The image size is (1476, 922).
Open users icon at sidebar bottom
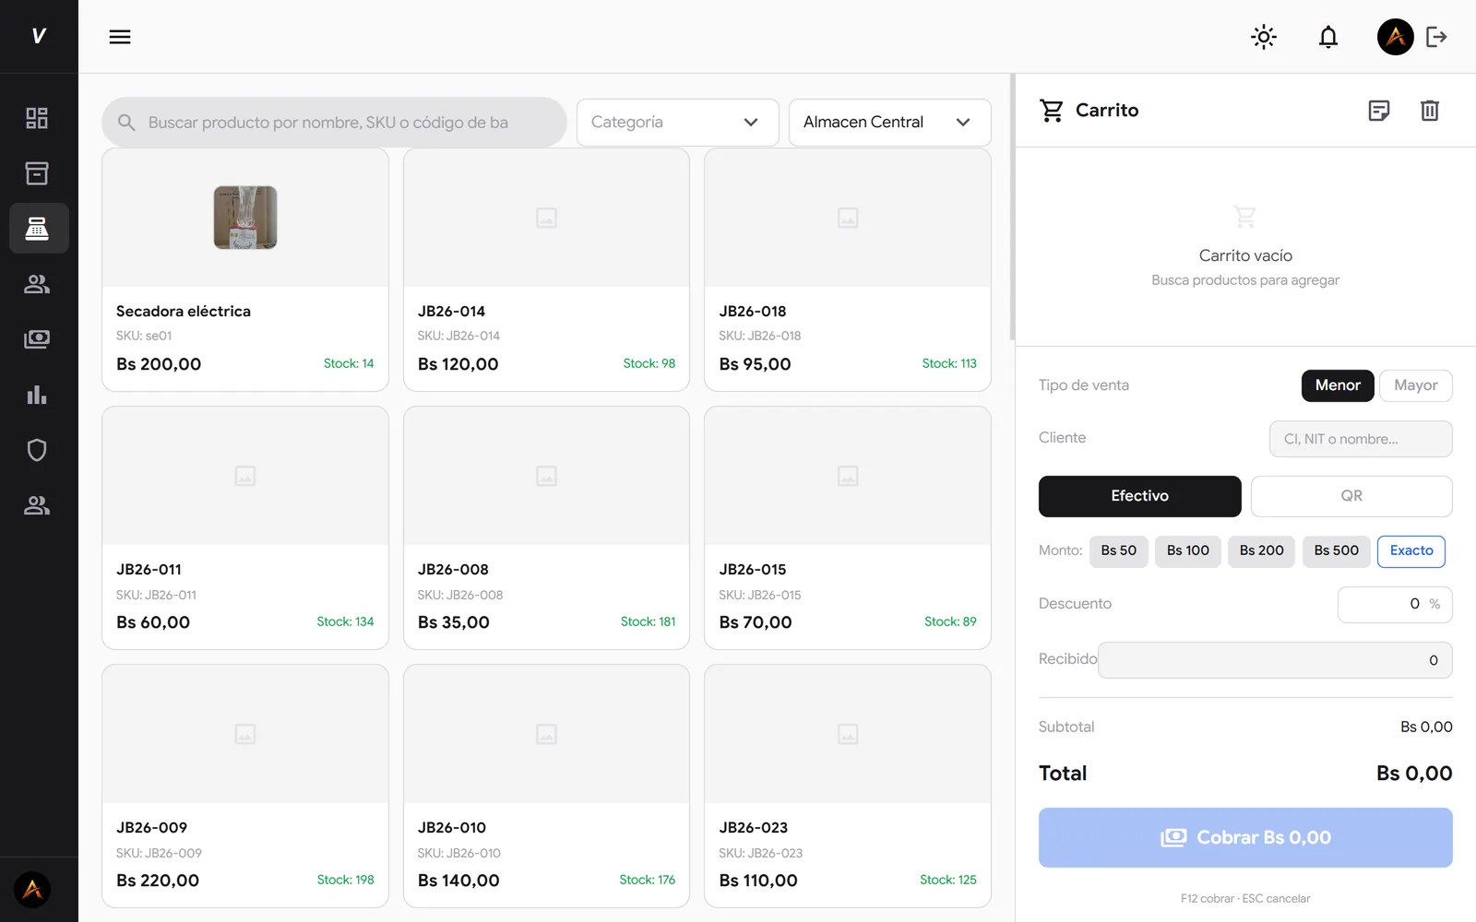pos(37,505)
